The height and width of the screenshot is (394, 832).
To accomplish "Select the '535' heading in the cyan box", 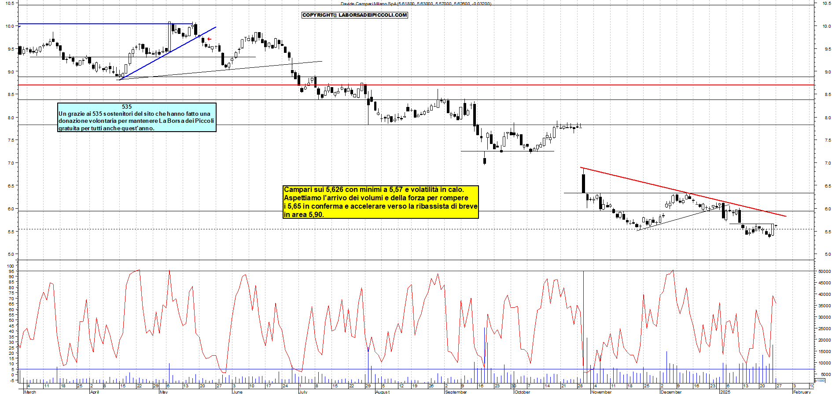I will tap(127, 107).
